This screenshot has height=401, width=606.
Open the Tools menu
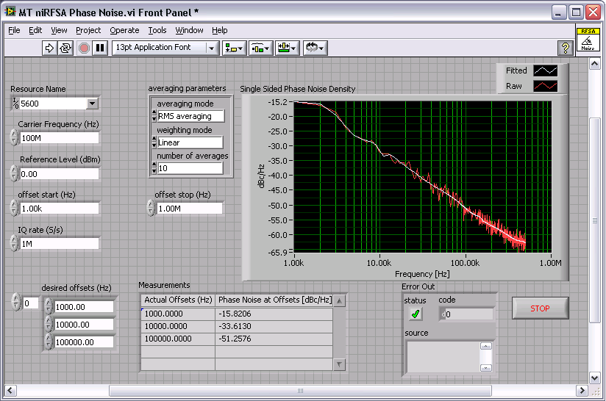pos(157,30)
